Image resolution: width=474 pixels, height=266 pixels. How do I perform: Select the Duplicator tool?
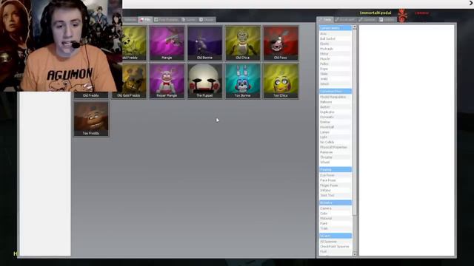coord(336,112)
